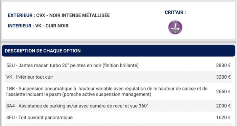Select the 53U Jantes macan turbo option

click(x=118, y=66)
